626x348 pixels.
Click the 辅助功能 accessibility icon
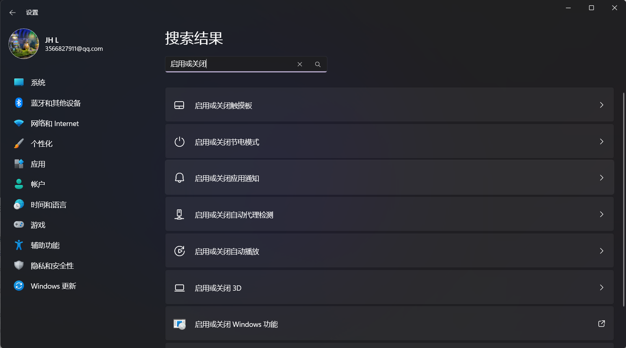(x=19, y=245)
